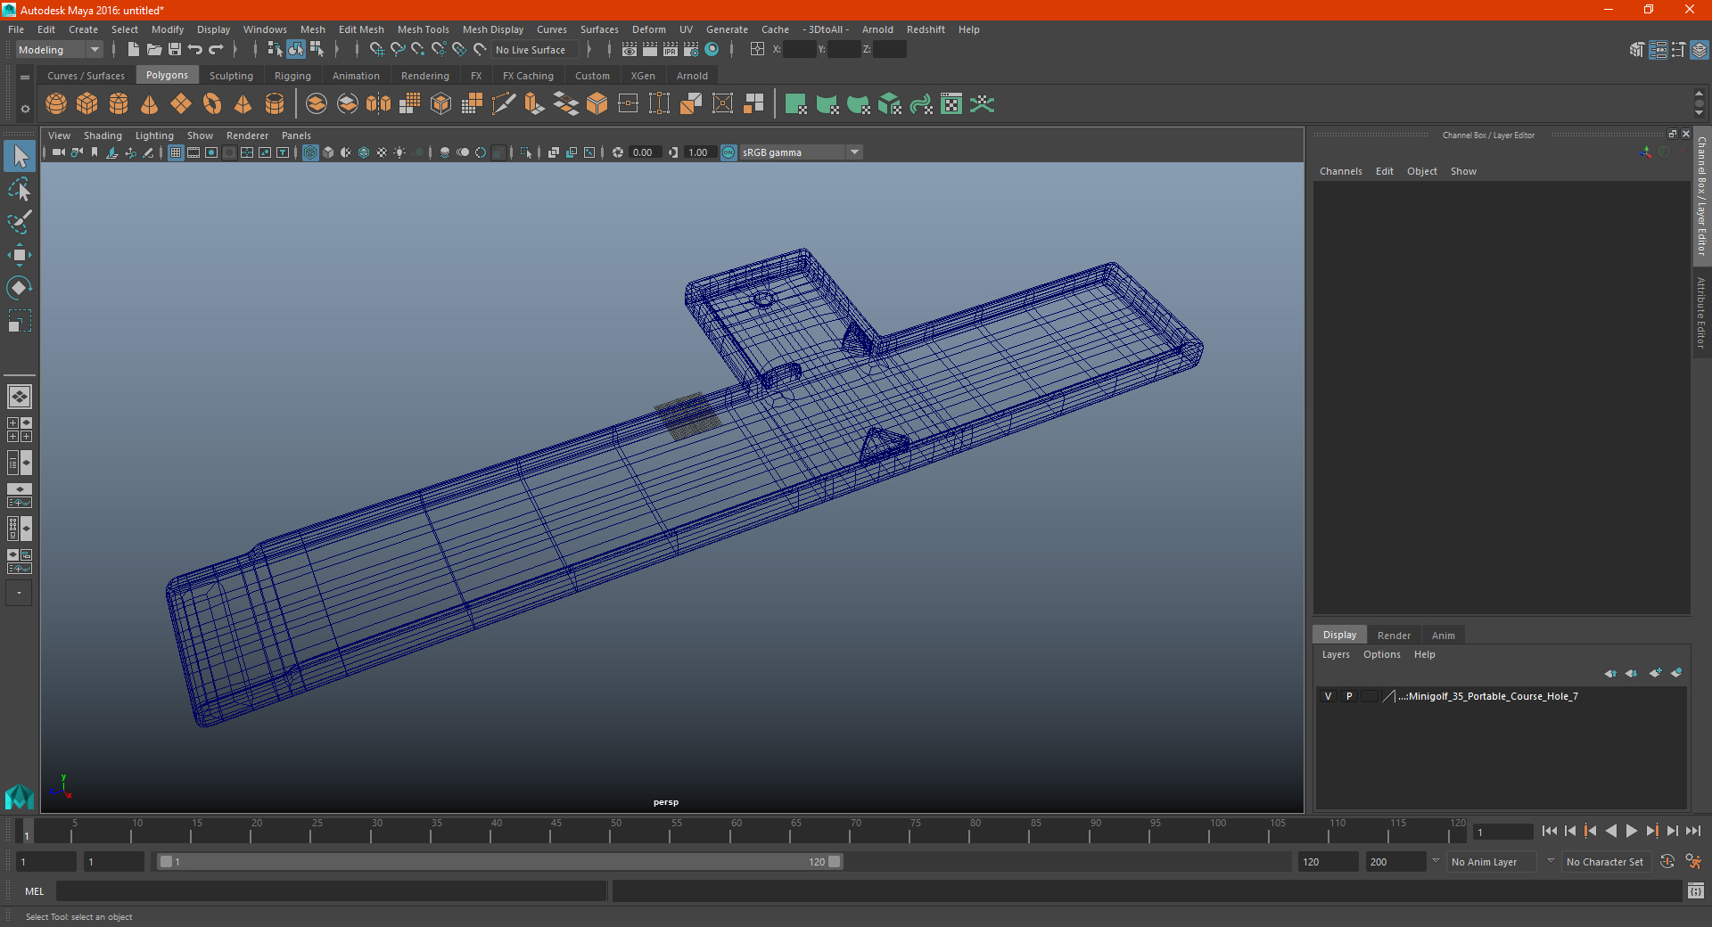The height and width of the screenshot is (927, 1712).
Task: Click the animation end time 200 field
Action: (x=1395, y=862)
